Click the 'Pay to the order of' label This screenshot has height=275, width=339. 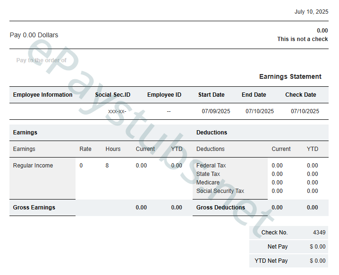click(x=41, y=60)
